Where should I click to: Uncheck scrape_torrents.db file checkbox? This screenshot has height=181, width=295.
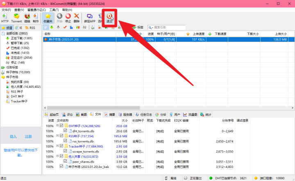point(65,151)
